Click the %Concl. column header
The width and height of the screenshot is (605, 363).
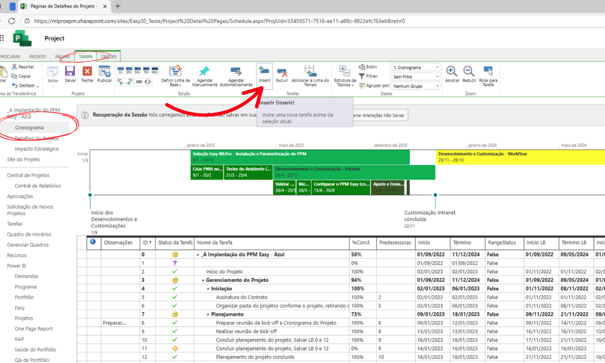click(x=364, y=243)
